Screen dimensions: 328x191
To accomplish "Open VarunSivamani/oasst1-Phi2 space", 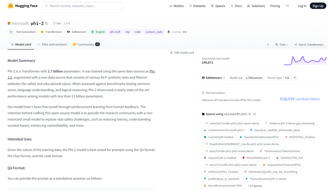I will (223, 186).
